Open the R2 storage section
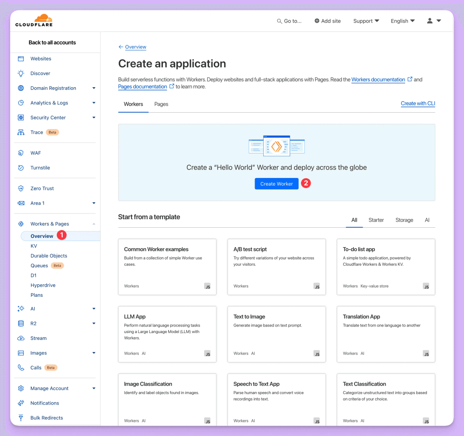464x436 pixels. point(34,323)
